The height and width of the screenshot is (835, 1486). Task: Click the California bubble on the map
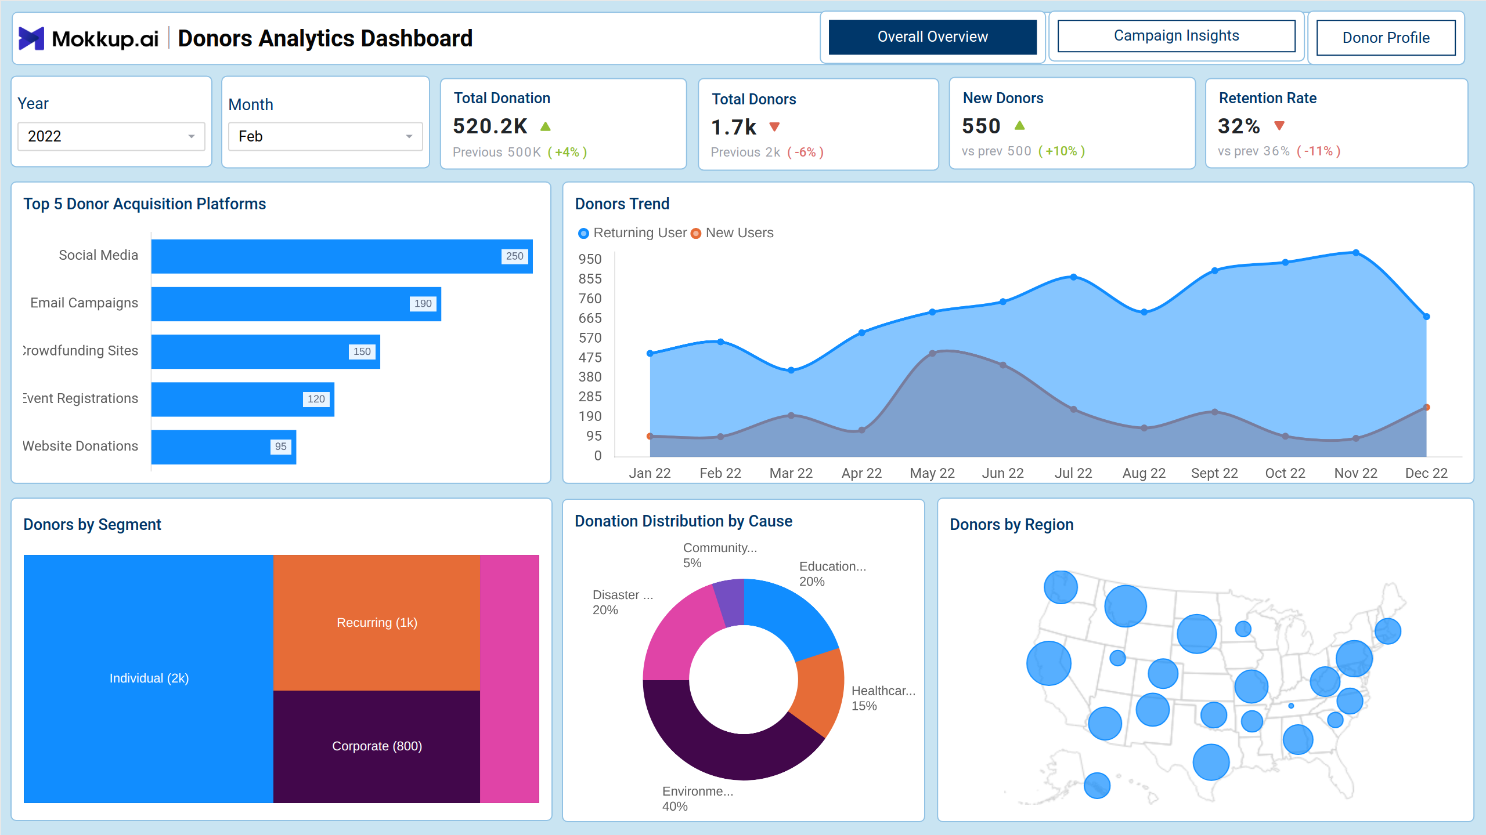[x=1049, y=663]
